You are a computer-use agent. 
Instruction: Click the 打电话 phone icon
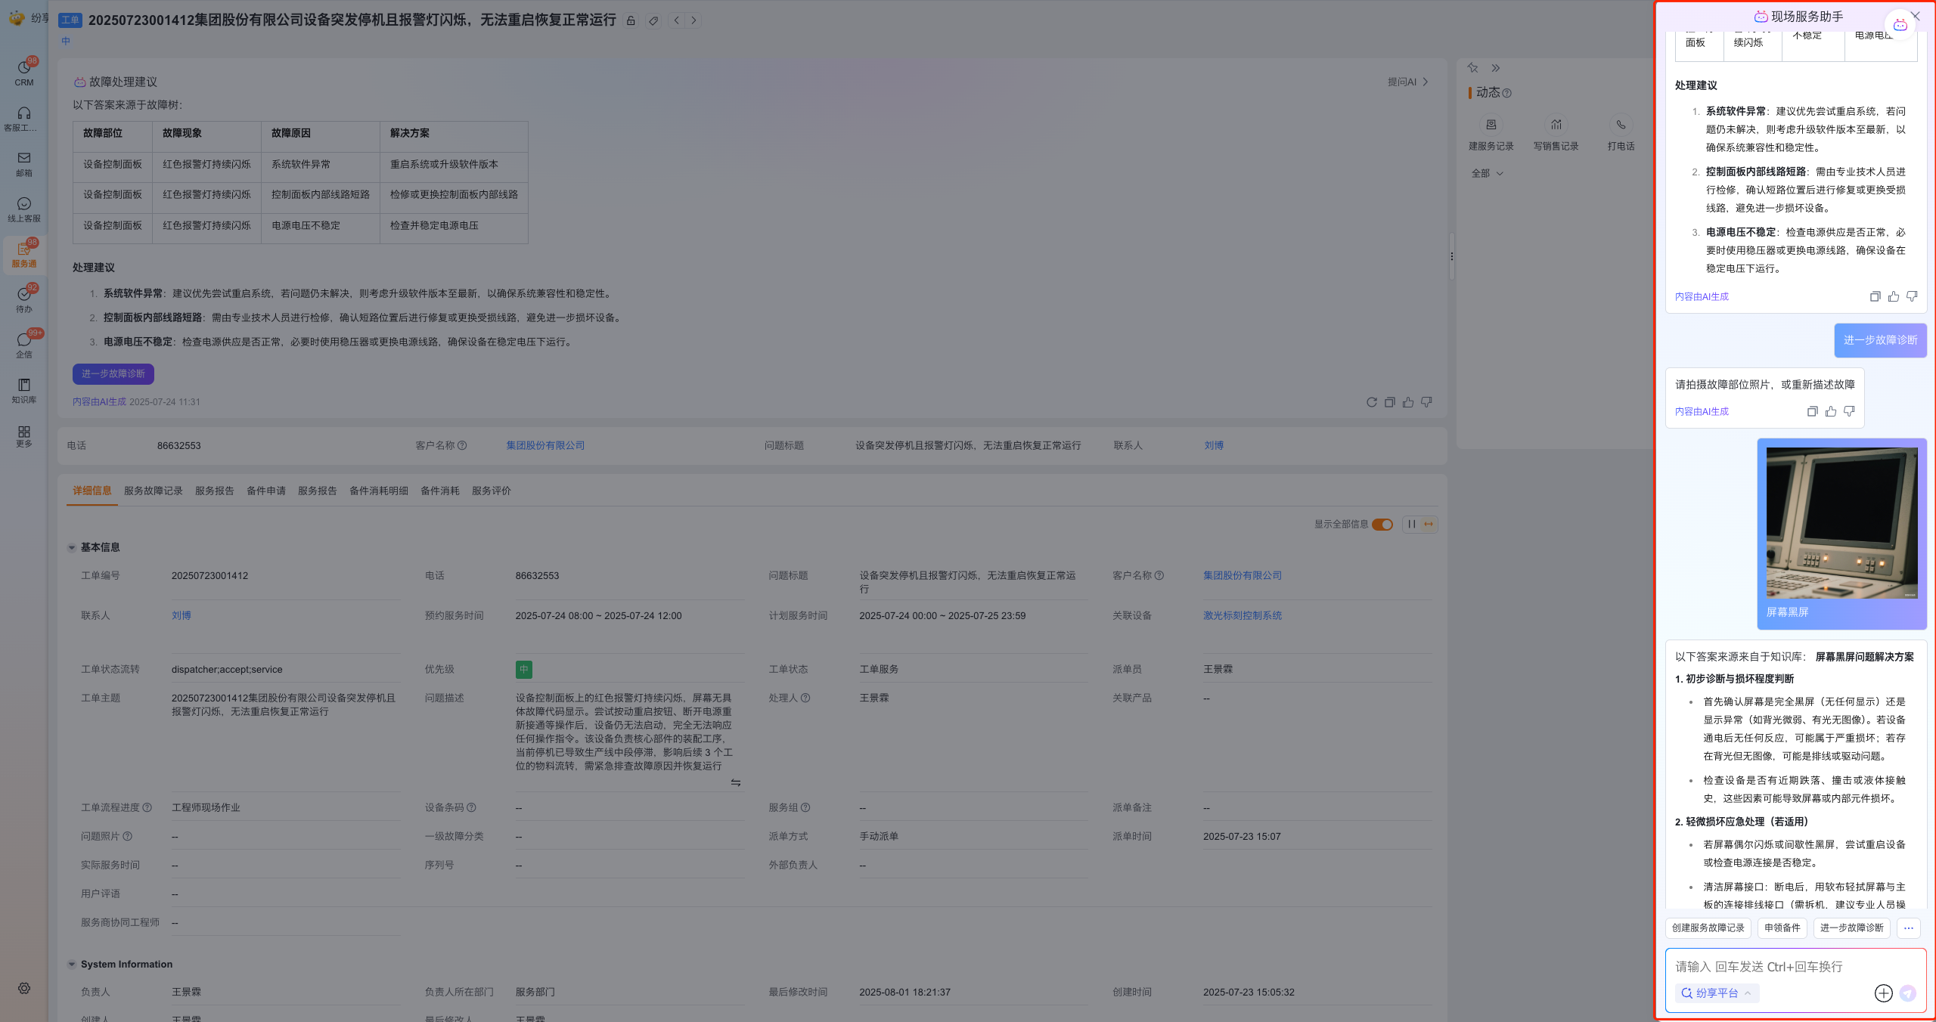coord(1621,125)
